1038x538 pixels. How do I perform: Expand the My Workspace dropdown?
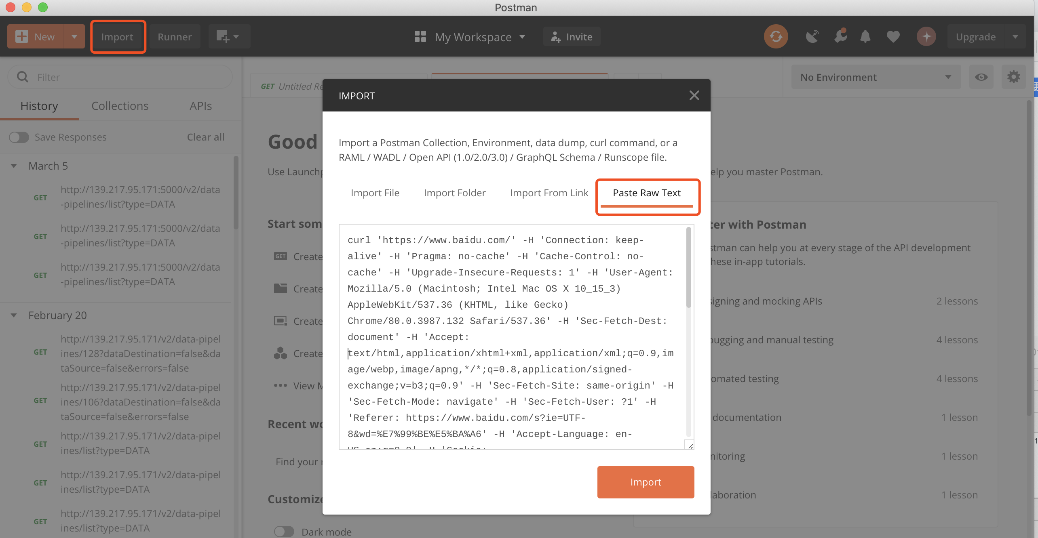[522, 37]
